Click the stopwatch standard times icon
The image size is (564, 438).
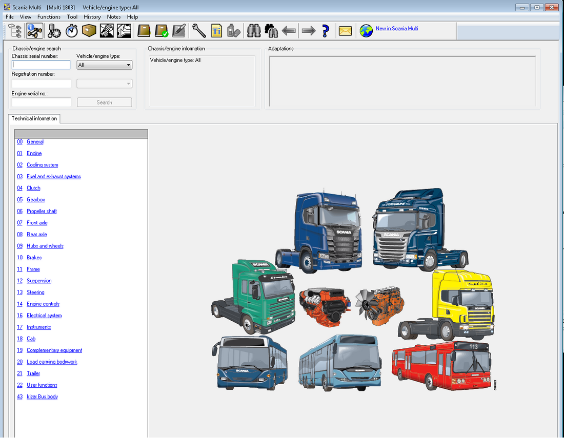click(72, 31)
